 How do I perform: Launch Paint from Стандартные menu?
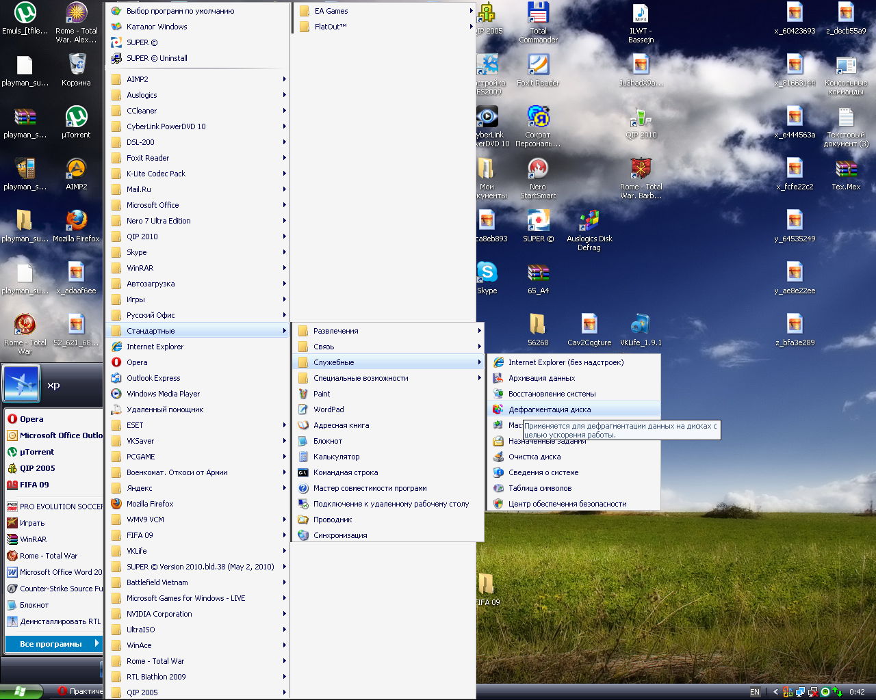click(x=388, y=394)
